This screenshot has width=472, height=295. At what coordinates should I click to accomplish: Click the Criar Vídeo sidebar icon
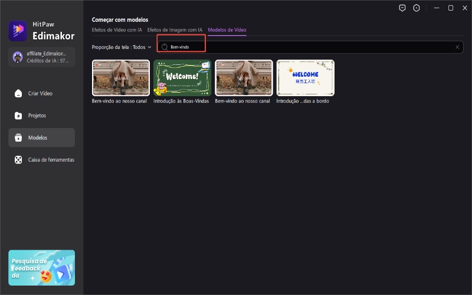coord(18,93)
